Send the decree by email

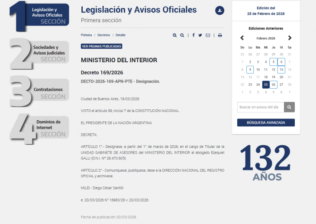pyautogui.click(x=208, y=35)
